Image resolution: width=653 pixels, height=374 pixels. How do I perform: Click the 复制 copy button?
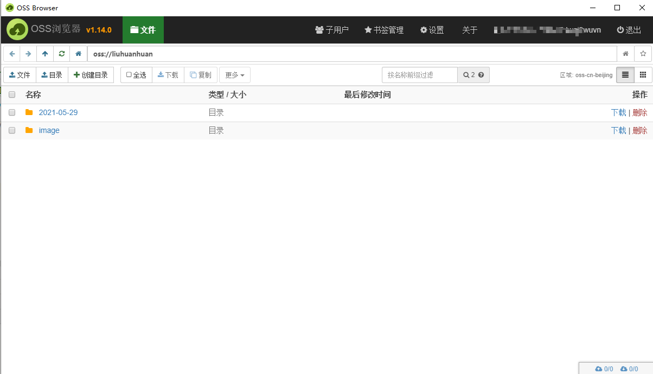pos(201,75)
